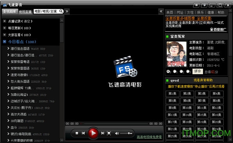Click the list scrollbar down arrow
233x143 pixels.
[62, 140]
